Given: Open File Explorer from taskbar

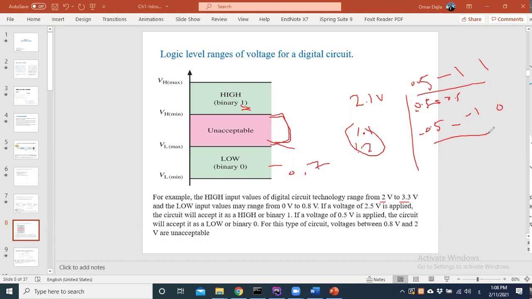Looking at the screenshot, I should (219, 292).
